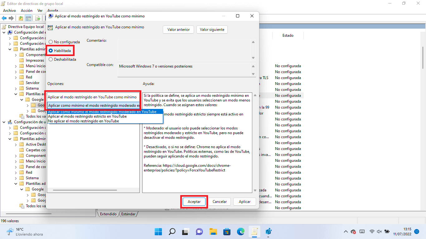The image size is (426, 239).
Task: Click inside the Comentario text field
Action: point(184,49)
